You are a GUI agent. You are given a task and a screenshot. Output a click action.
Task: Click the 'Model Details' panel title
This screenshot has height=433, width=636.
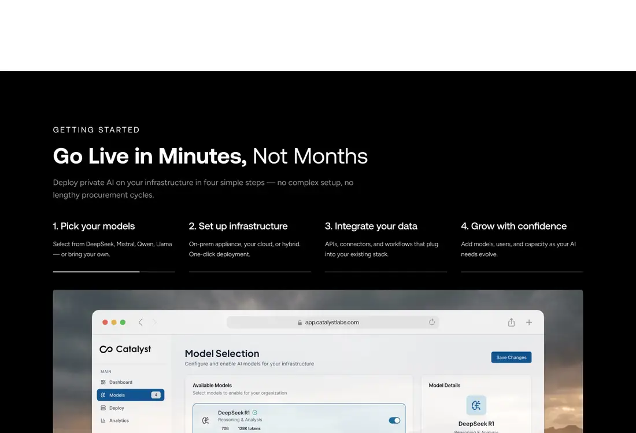point(445,385)
